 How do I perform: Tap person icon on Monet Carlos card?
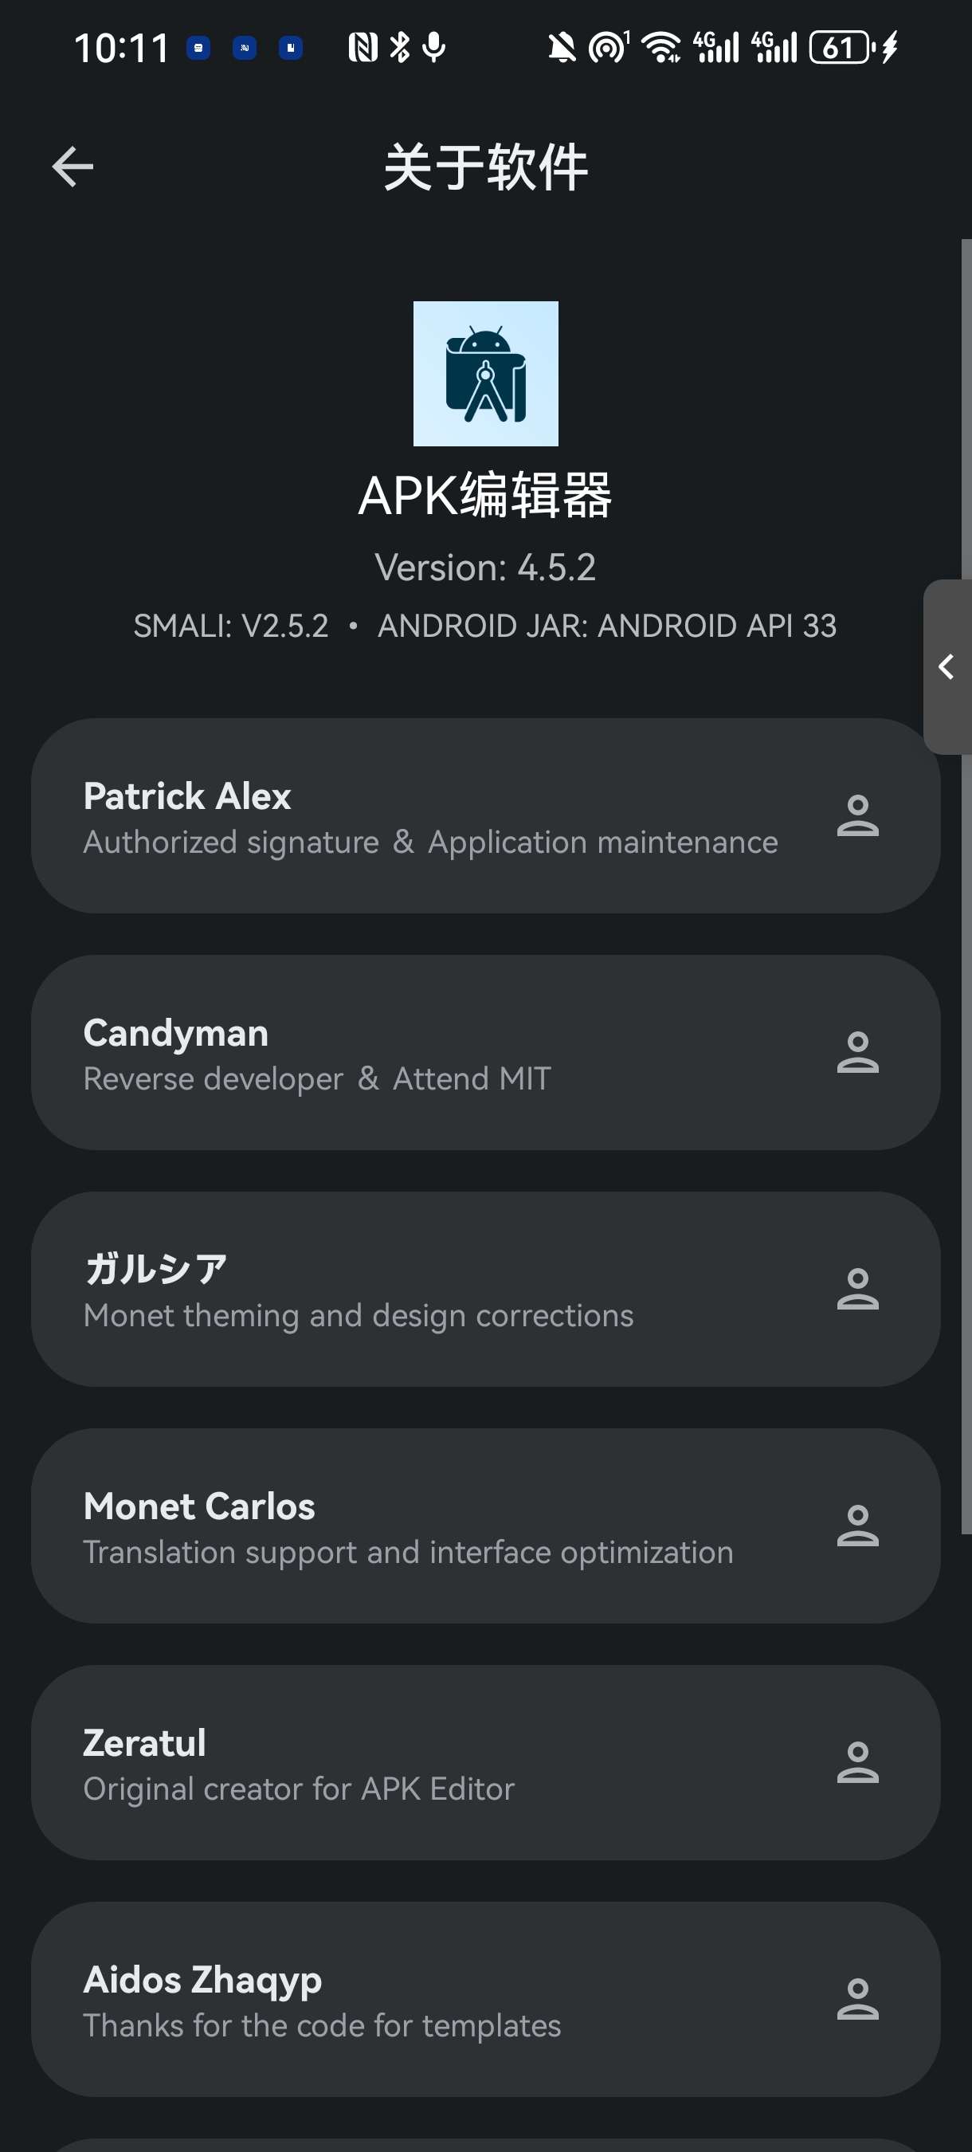857,1526
